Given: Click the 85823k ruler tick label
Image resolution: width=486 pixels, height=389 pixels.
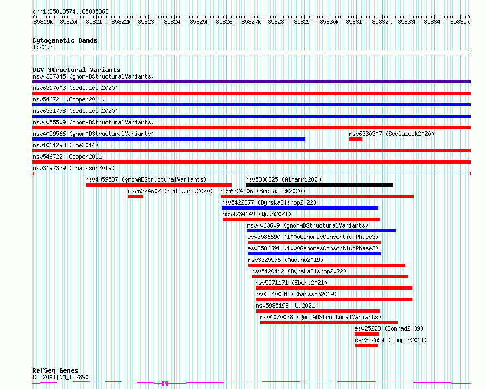Looking at the screenshot, I should tap(147, 22).
